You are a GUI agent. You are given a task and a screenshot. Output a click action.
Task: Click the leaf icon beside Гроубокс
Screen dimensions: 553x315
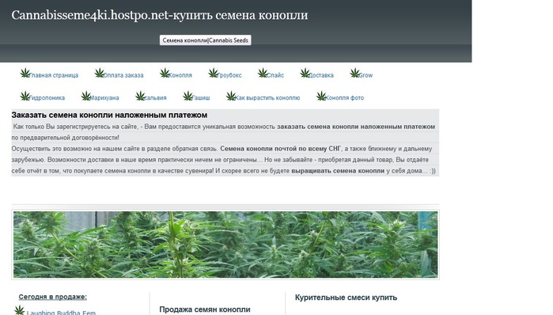click(214, 73)
